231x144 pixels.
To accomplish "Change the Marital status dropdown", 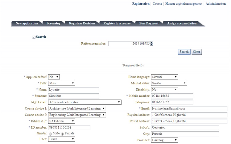I will coord(169,83).
